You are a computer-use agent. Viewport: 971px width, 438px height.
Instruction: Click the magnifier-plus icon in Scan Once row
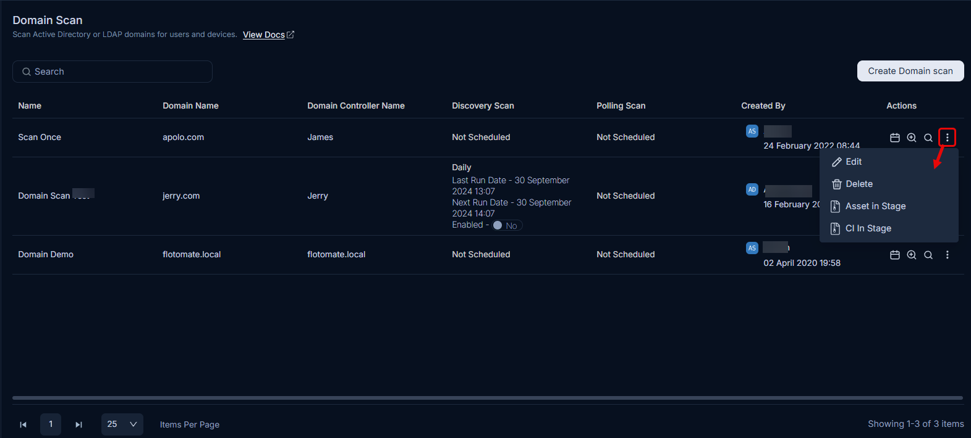912,138
